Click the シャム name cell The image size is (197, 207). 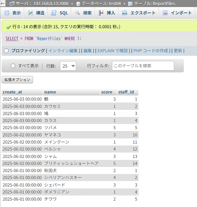coord(71,156)
